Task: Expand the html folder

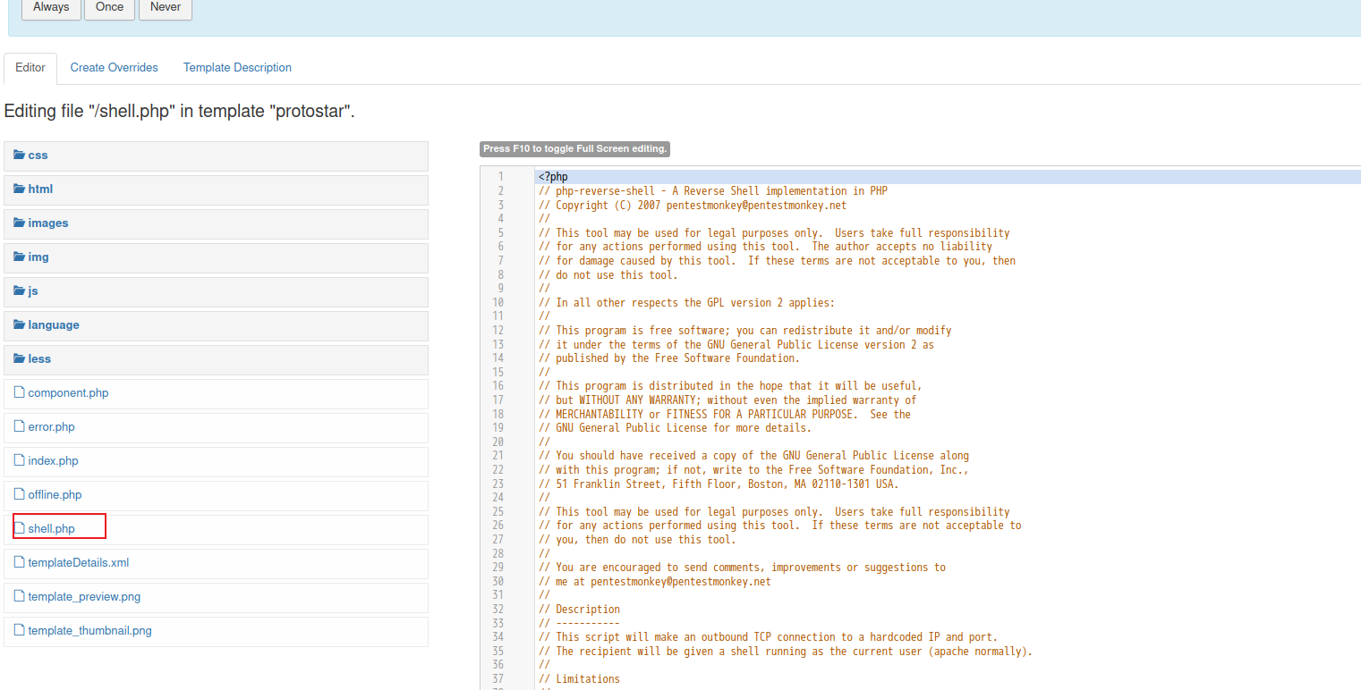Action: [216, 189]
